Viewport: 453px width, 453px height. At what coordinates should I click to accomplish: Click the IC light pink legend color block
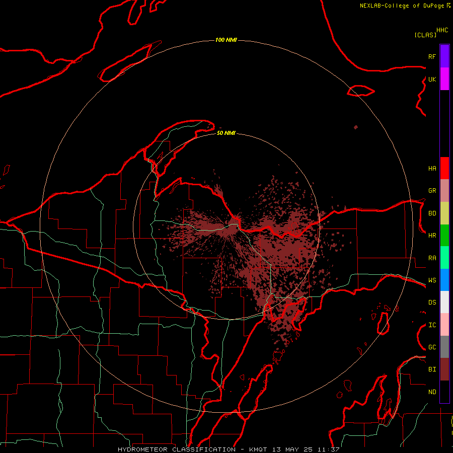pyautogui.click(x=444, y=325)
